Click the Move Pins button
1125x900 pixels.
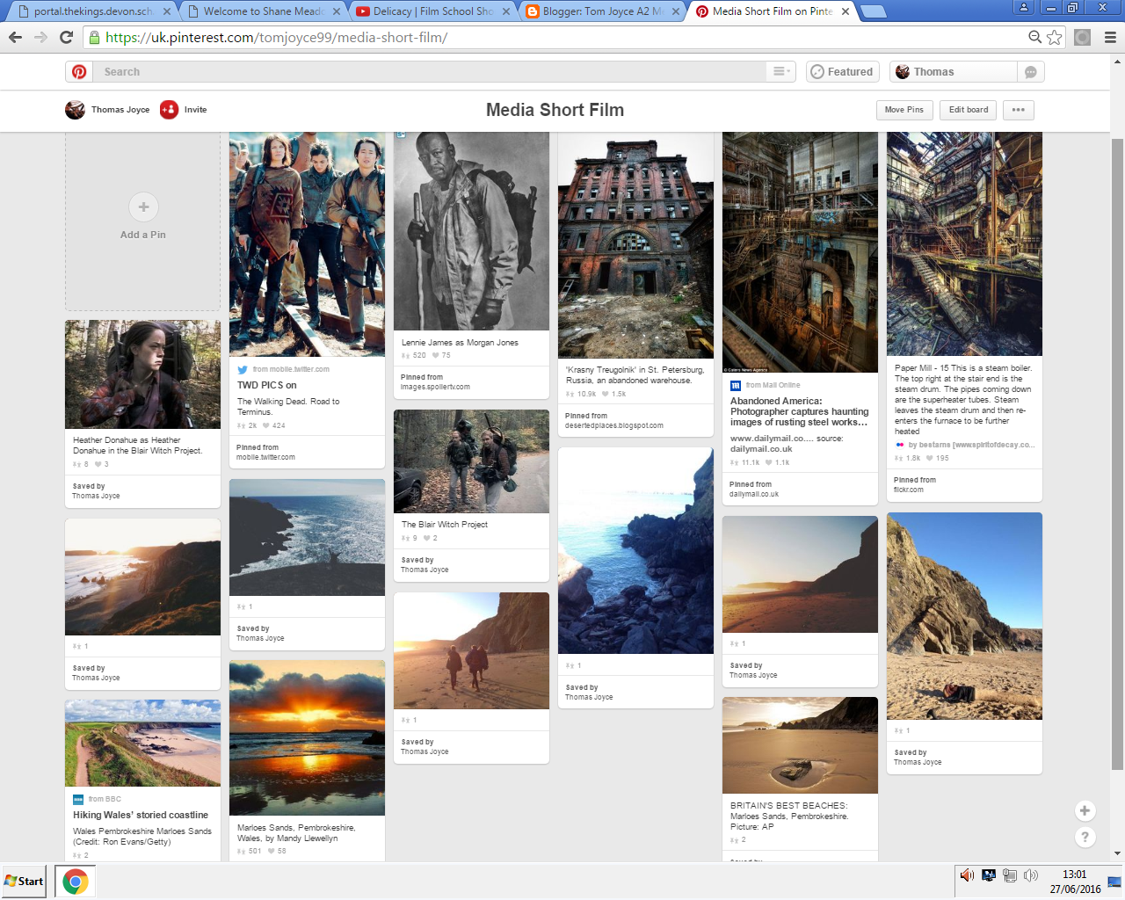coord(904,109)
